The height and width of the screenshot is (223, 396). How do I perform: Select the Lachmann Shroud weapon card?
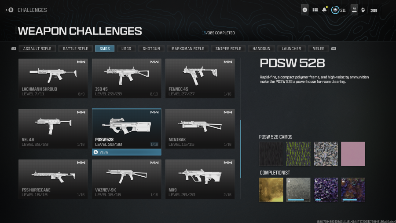click(x=53, y=78)
